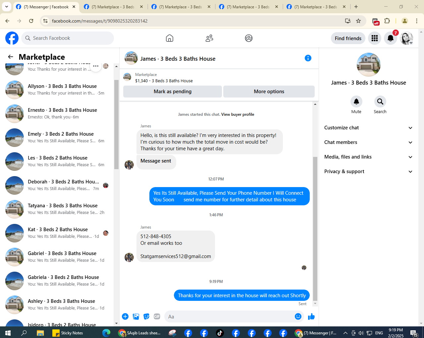Open Windows Start menu

[8, 333]
